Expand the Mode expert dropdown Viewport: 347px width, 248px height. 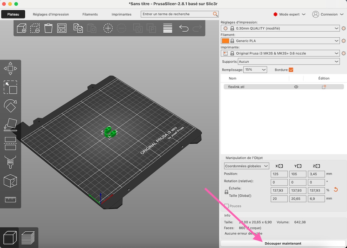290,14
